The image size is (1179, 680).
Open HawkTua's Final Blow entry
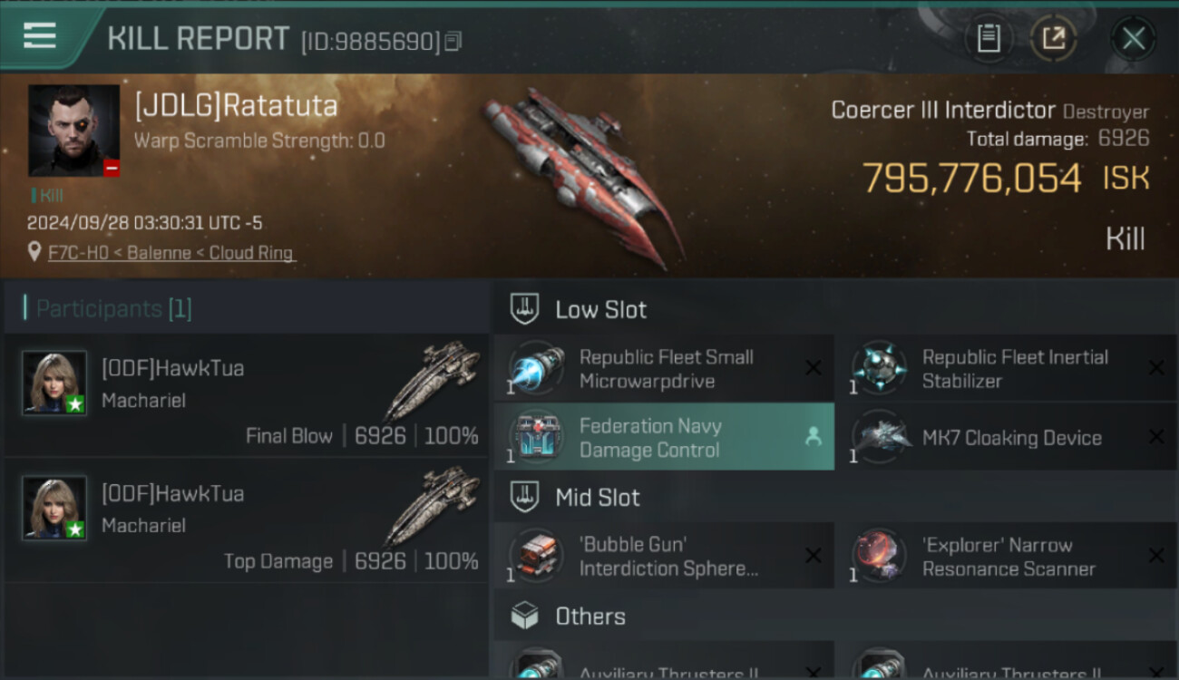click(x=247, y=395)
